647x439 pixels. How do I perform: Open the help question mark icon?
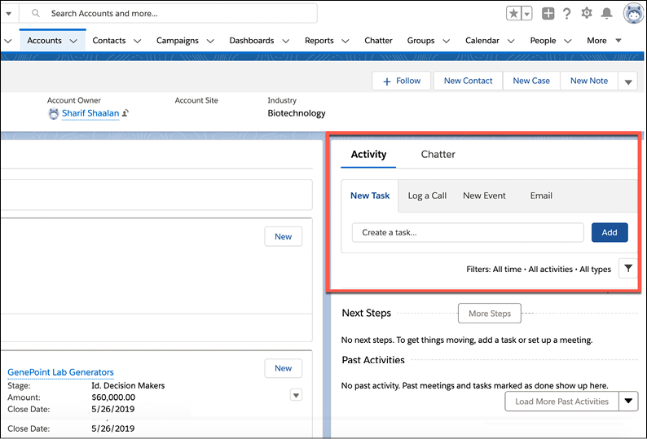pos(567,14)
